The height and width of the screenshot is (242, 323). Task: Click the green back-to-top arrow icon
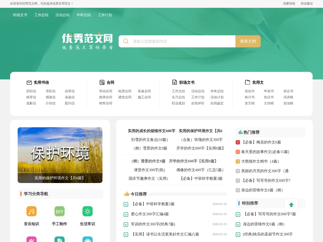pos(291,205)
